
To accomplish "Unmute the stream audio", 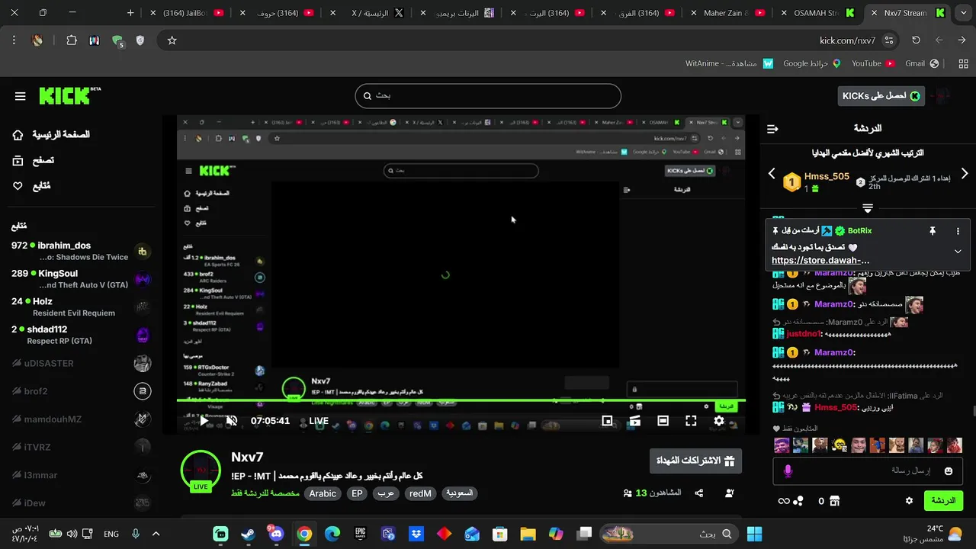I will click(232, 420).
